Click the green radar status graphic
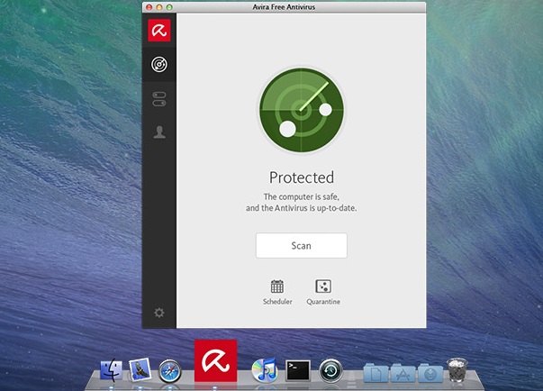 301,110
